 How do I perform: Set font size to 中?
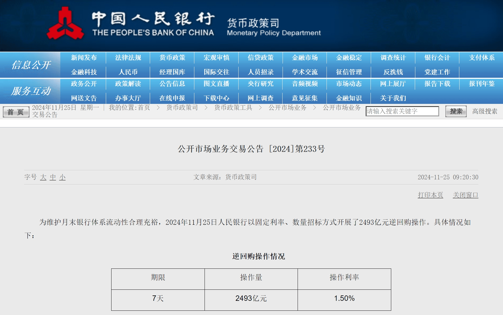pyautogui.click(x=53, y=177)
